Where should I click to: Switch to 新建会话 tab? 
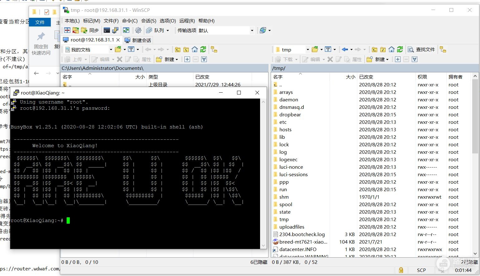(138, 40)
